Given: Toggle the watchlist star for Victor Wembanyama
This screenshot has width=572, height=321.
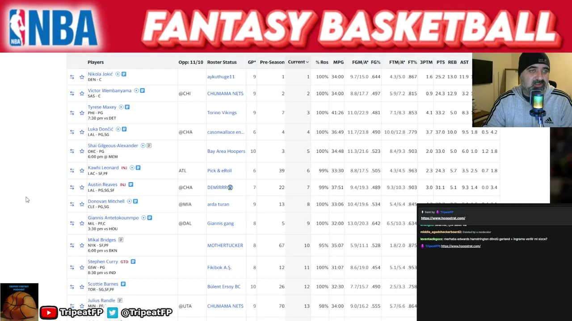Looking at the screenshot, I should coord(82,94).
